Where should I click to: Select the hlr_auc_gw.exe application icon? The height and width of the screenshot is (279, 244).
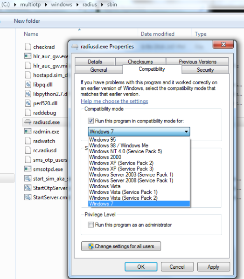28,56
